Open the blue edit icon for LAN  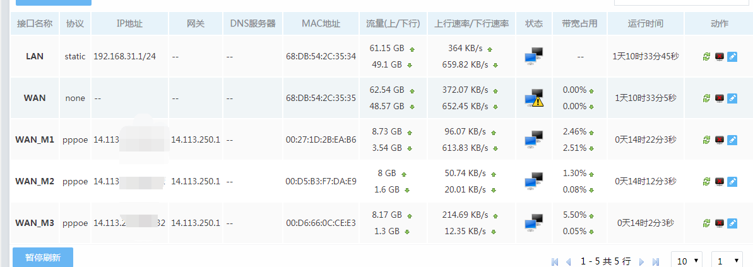point(732,57)
